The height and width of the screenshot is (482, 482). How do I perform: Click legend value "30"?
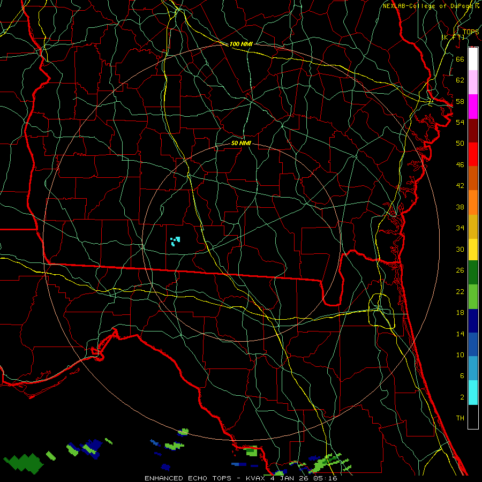point(460,249)
